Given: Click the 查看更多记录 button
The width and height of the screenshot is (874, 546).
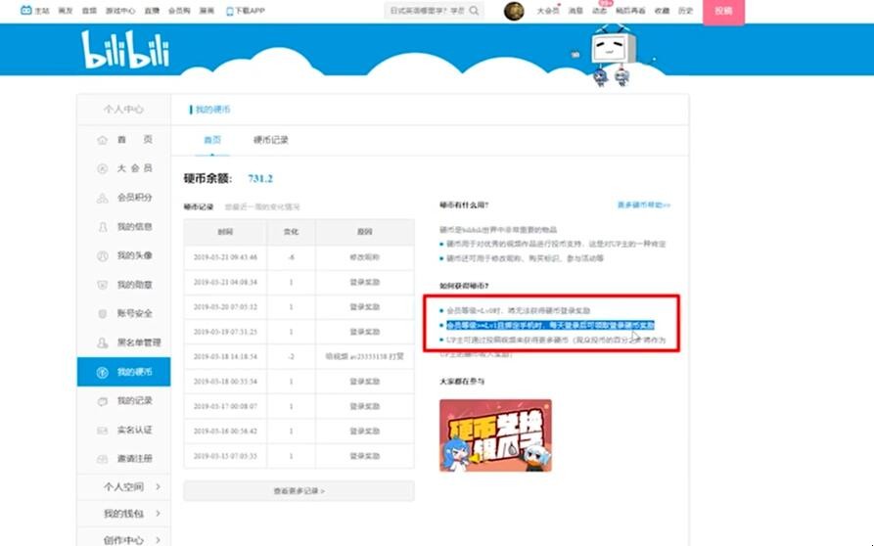Looking at the screenshot, I should point(298,490).
